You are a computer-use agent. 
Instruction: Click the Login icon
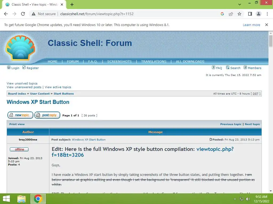(9, 67)
